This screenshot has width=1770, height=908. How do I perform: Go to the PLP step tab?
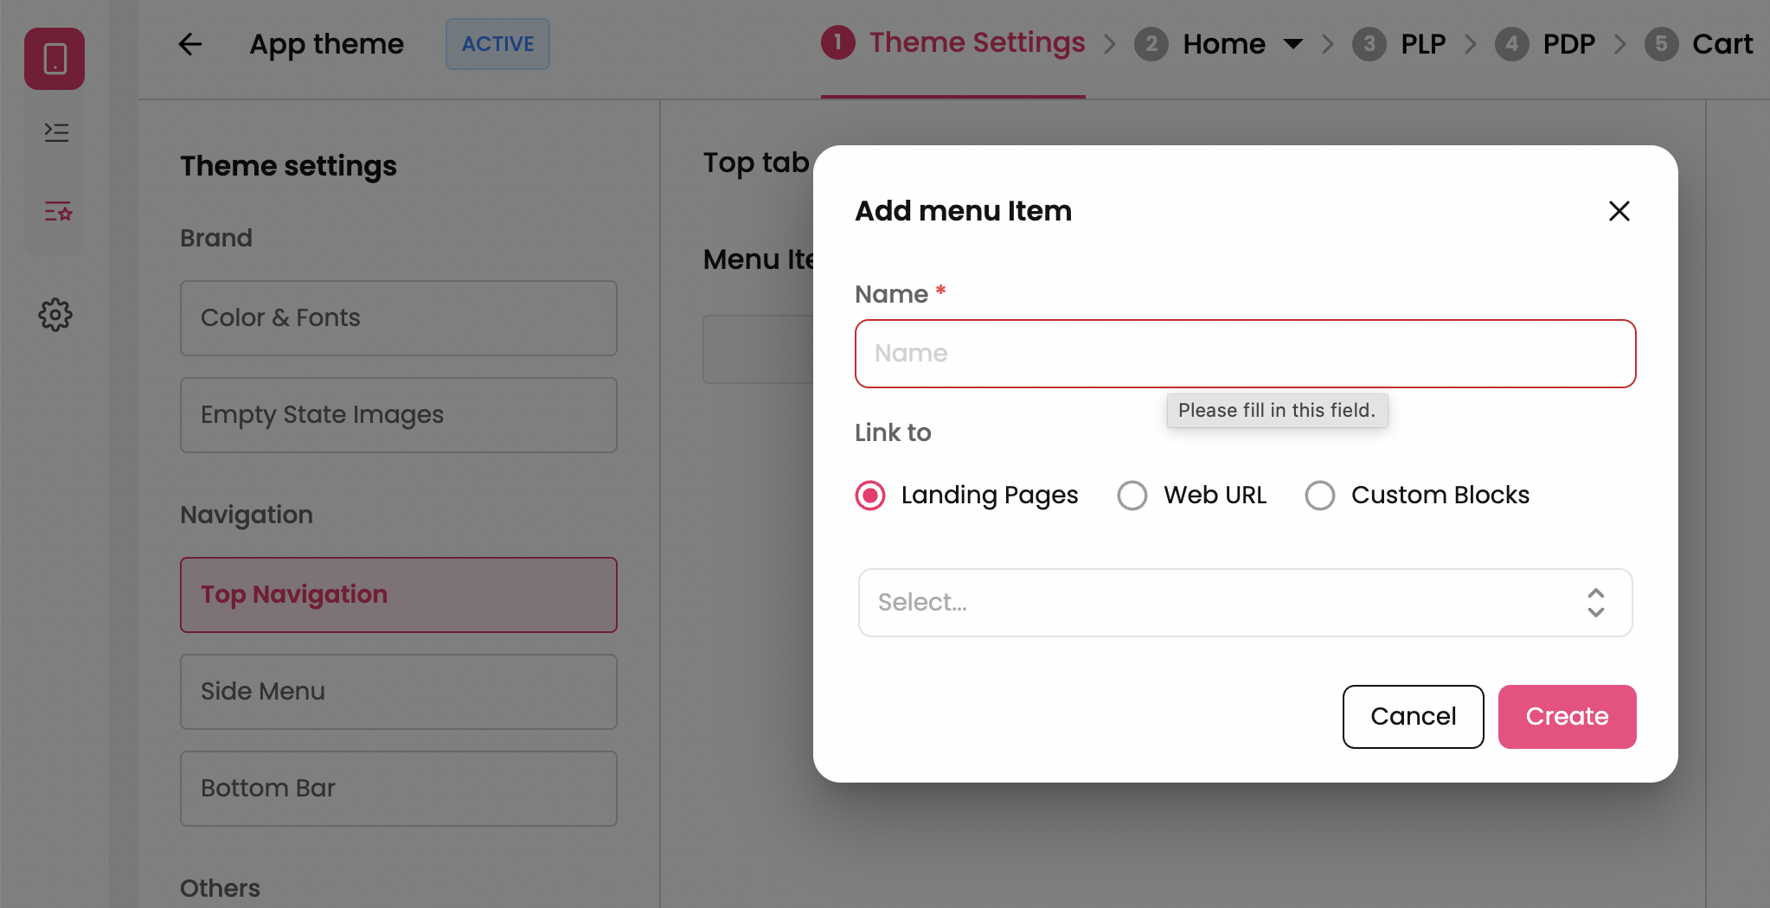1422,44
